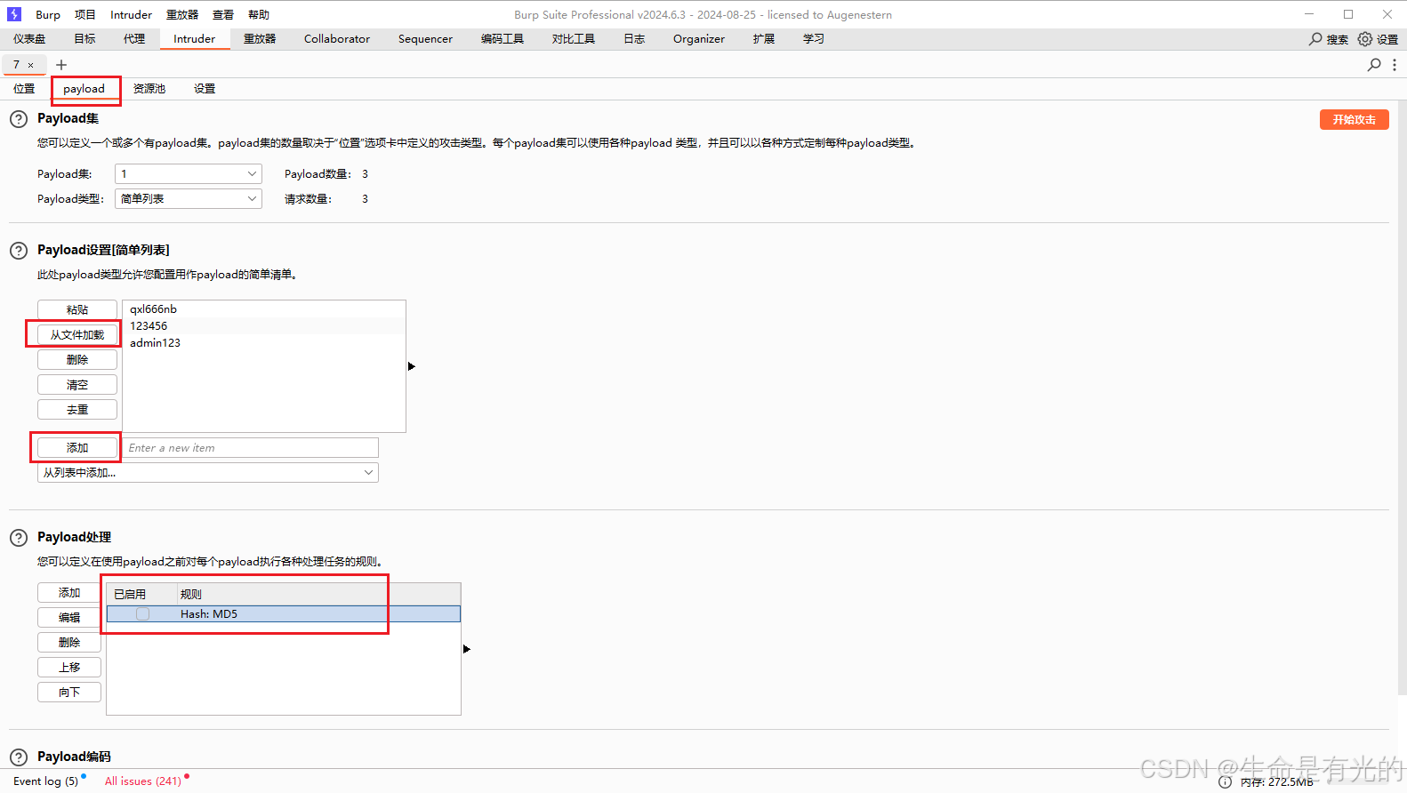Image resolution: width=1407 pixels, height=793 pixels.
Task: Open the Burp menu
Action: (x=48, y=15)
